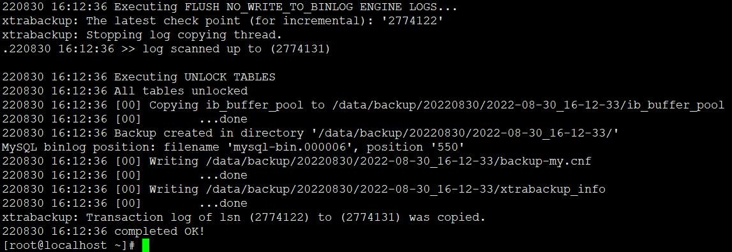Screen dimensions: 732x252
Task: Click the 'All tables unlocked' message
Action: coord(181,91)
